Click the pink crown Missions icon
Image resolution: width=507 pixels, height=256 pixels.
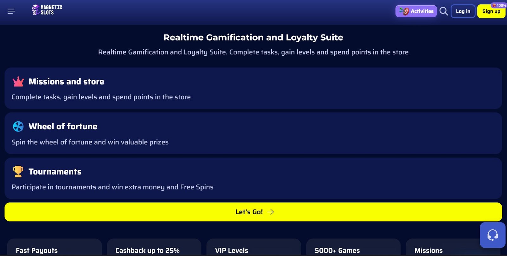coord(18,82)
